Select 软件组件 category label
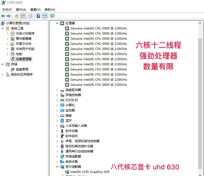 [x=72, y=136]
